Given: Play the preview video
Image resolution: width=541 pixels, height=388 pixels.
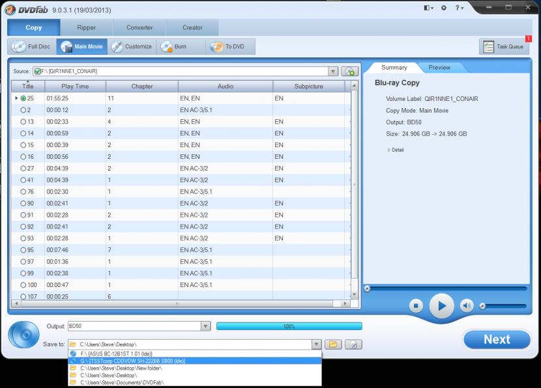Looking at the screenshot, I should pyautogui.click(x=442, y=305).
